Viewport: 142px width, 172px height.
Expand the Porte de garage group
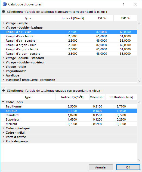[3, 141]
